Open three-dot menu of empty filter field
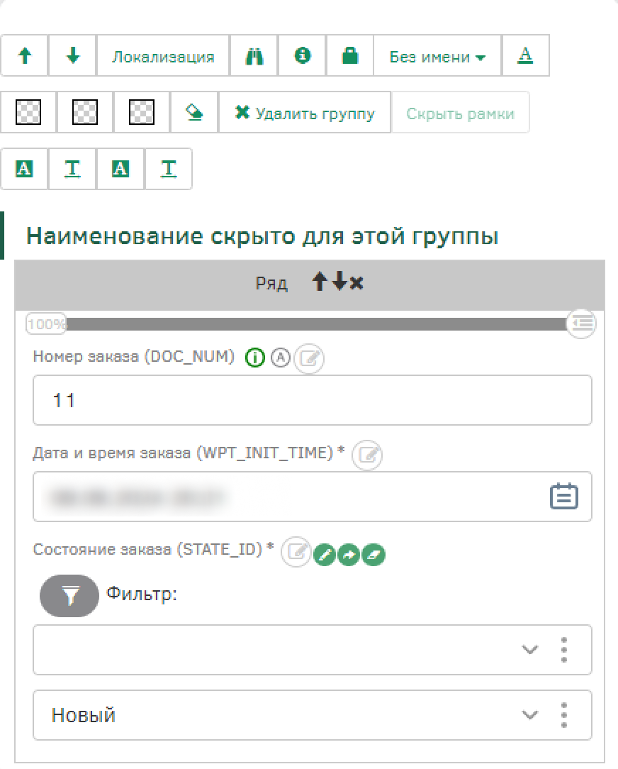The height and width of the screenshot is (769, 618). (564, 650)
